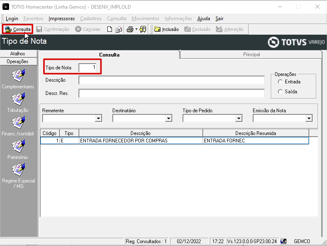Click the Cancelar toolbar icon
This screenshot has height=246, width=327.
coord(78,29)
